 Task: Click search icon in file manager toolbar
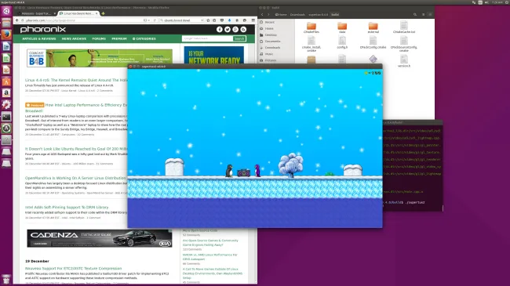coord(415,15)
